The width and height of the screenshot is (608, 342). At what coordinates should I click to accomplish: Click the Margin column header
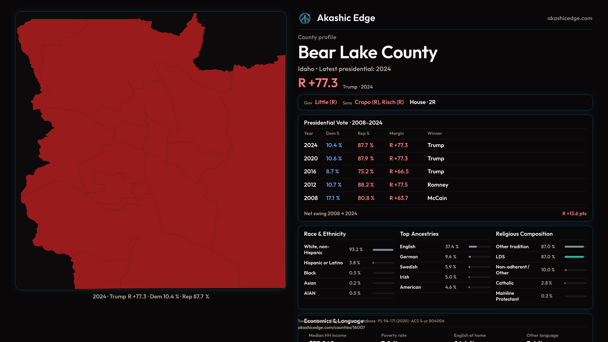396,133
